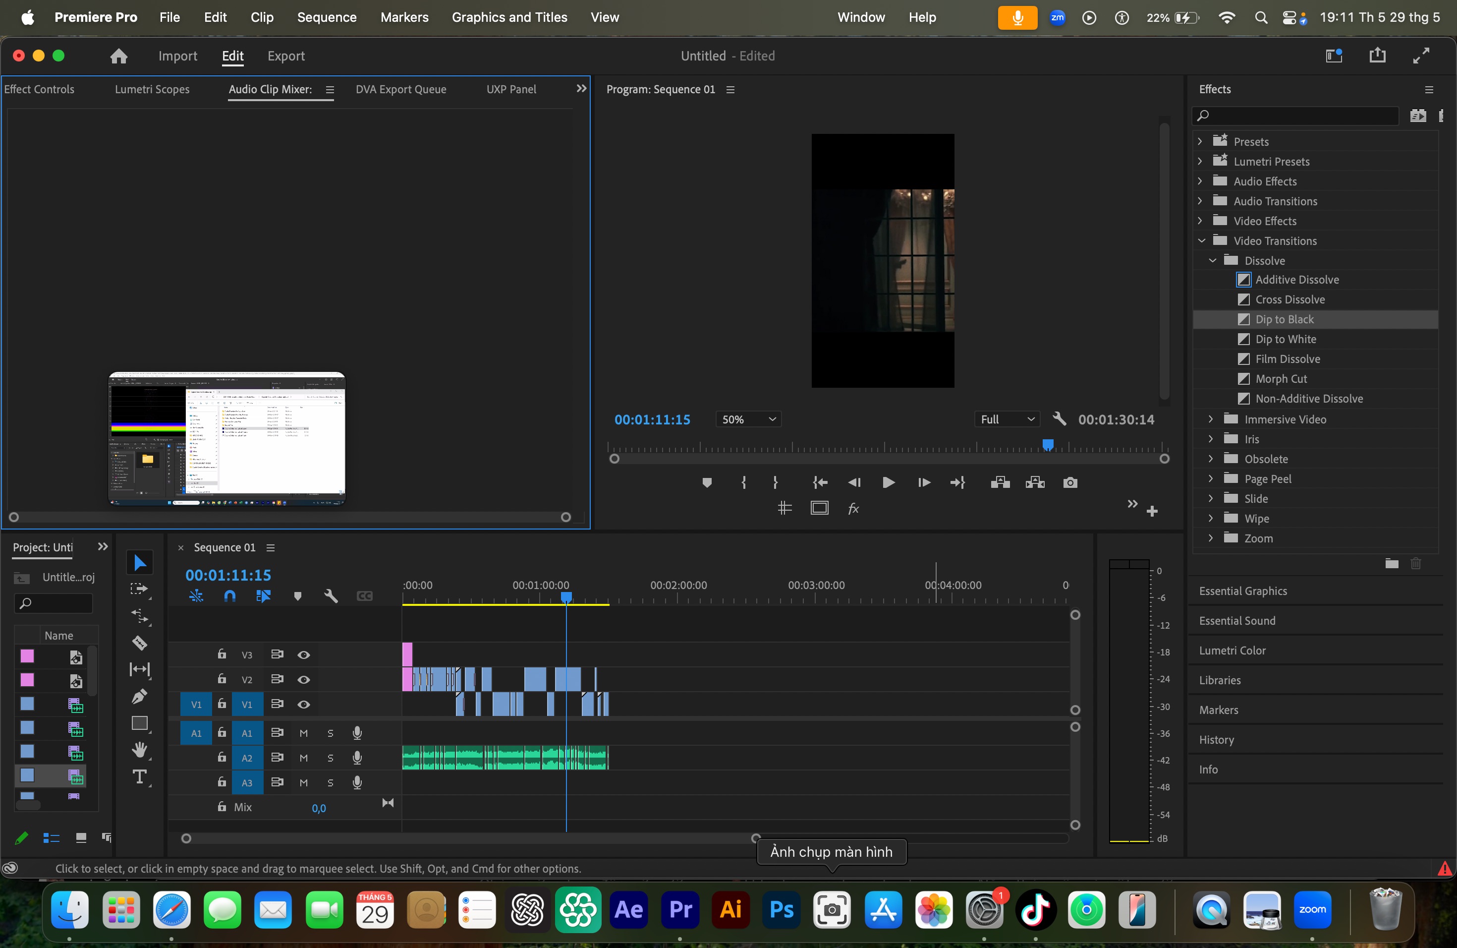
Task: Select the Slip tool
Action: pyautogui.click(x=140, y=669)
